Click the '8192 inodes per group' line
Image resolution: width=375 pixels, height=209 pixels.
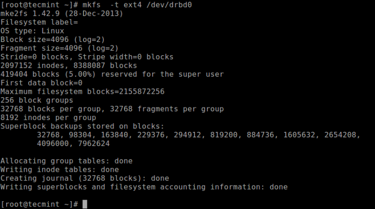coord(48,118)
